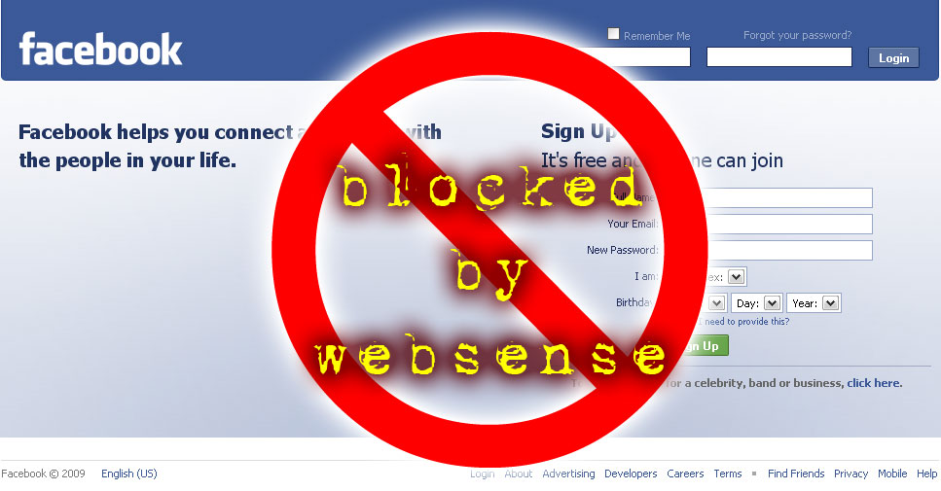This screenshot has height=491, width=941.
Task: Follow the 'click here' celebrity page link
Action: 873,383
